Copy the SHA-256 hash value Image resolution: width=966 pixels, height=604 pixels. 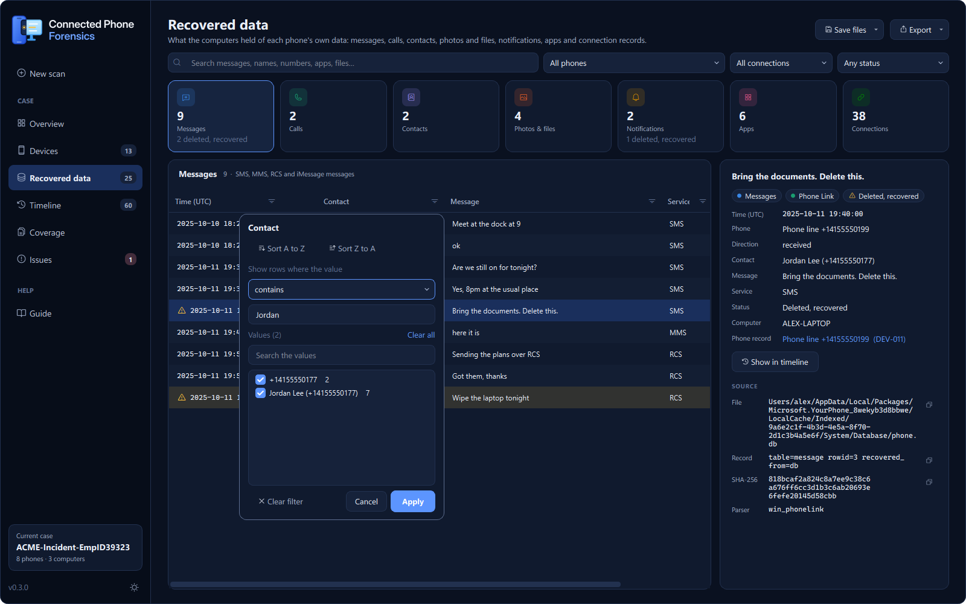pos(929,482)
